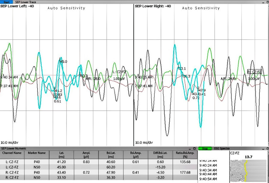Select the EEG Spectra title

[222, 149]
